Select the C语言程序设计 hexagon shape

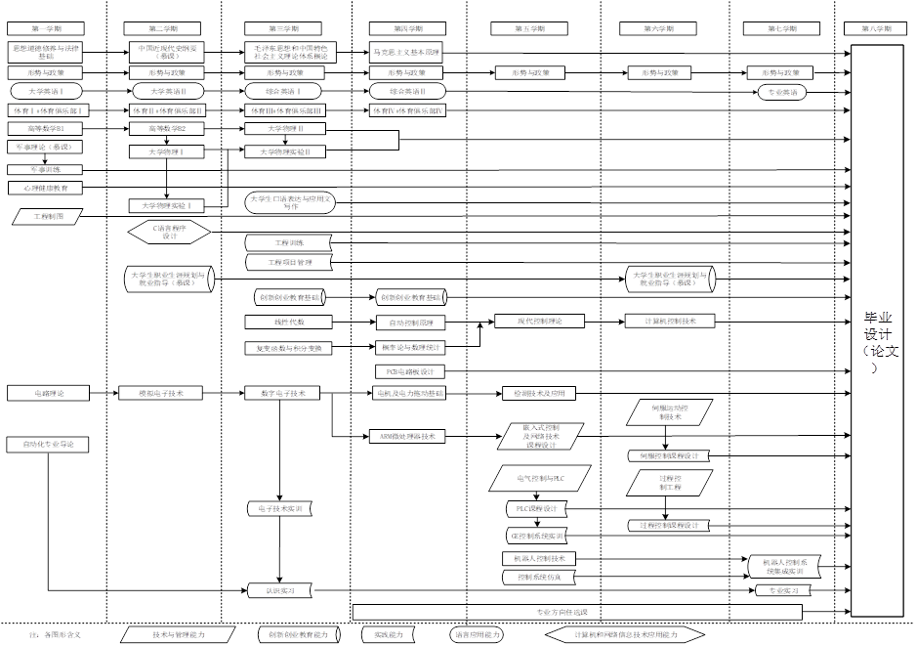(170, 232)
